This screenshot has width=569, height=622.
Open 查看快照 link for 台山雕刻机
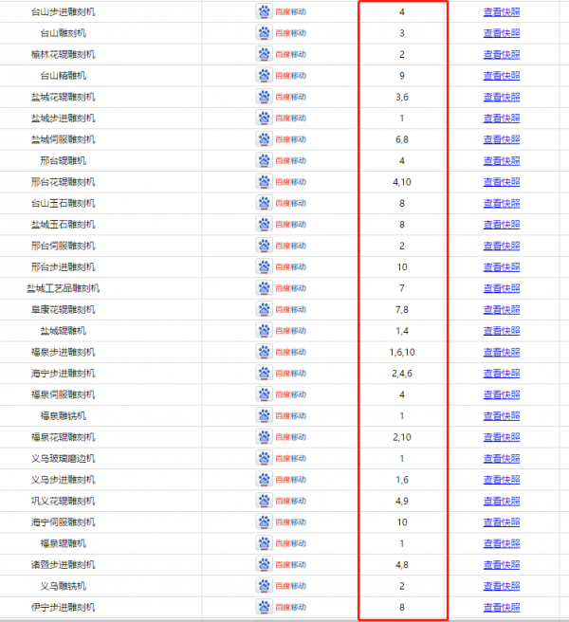502,33
